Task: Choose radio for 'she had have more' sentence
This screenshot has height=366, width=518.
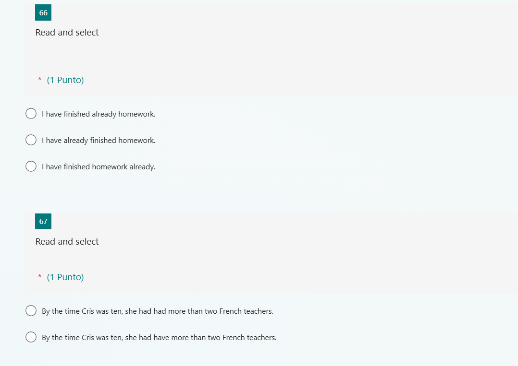Action: [31, 337]
